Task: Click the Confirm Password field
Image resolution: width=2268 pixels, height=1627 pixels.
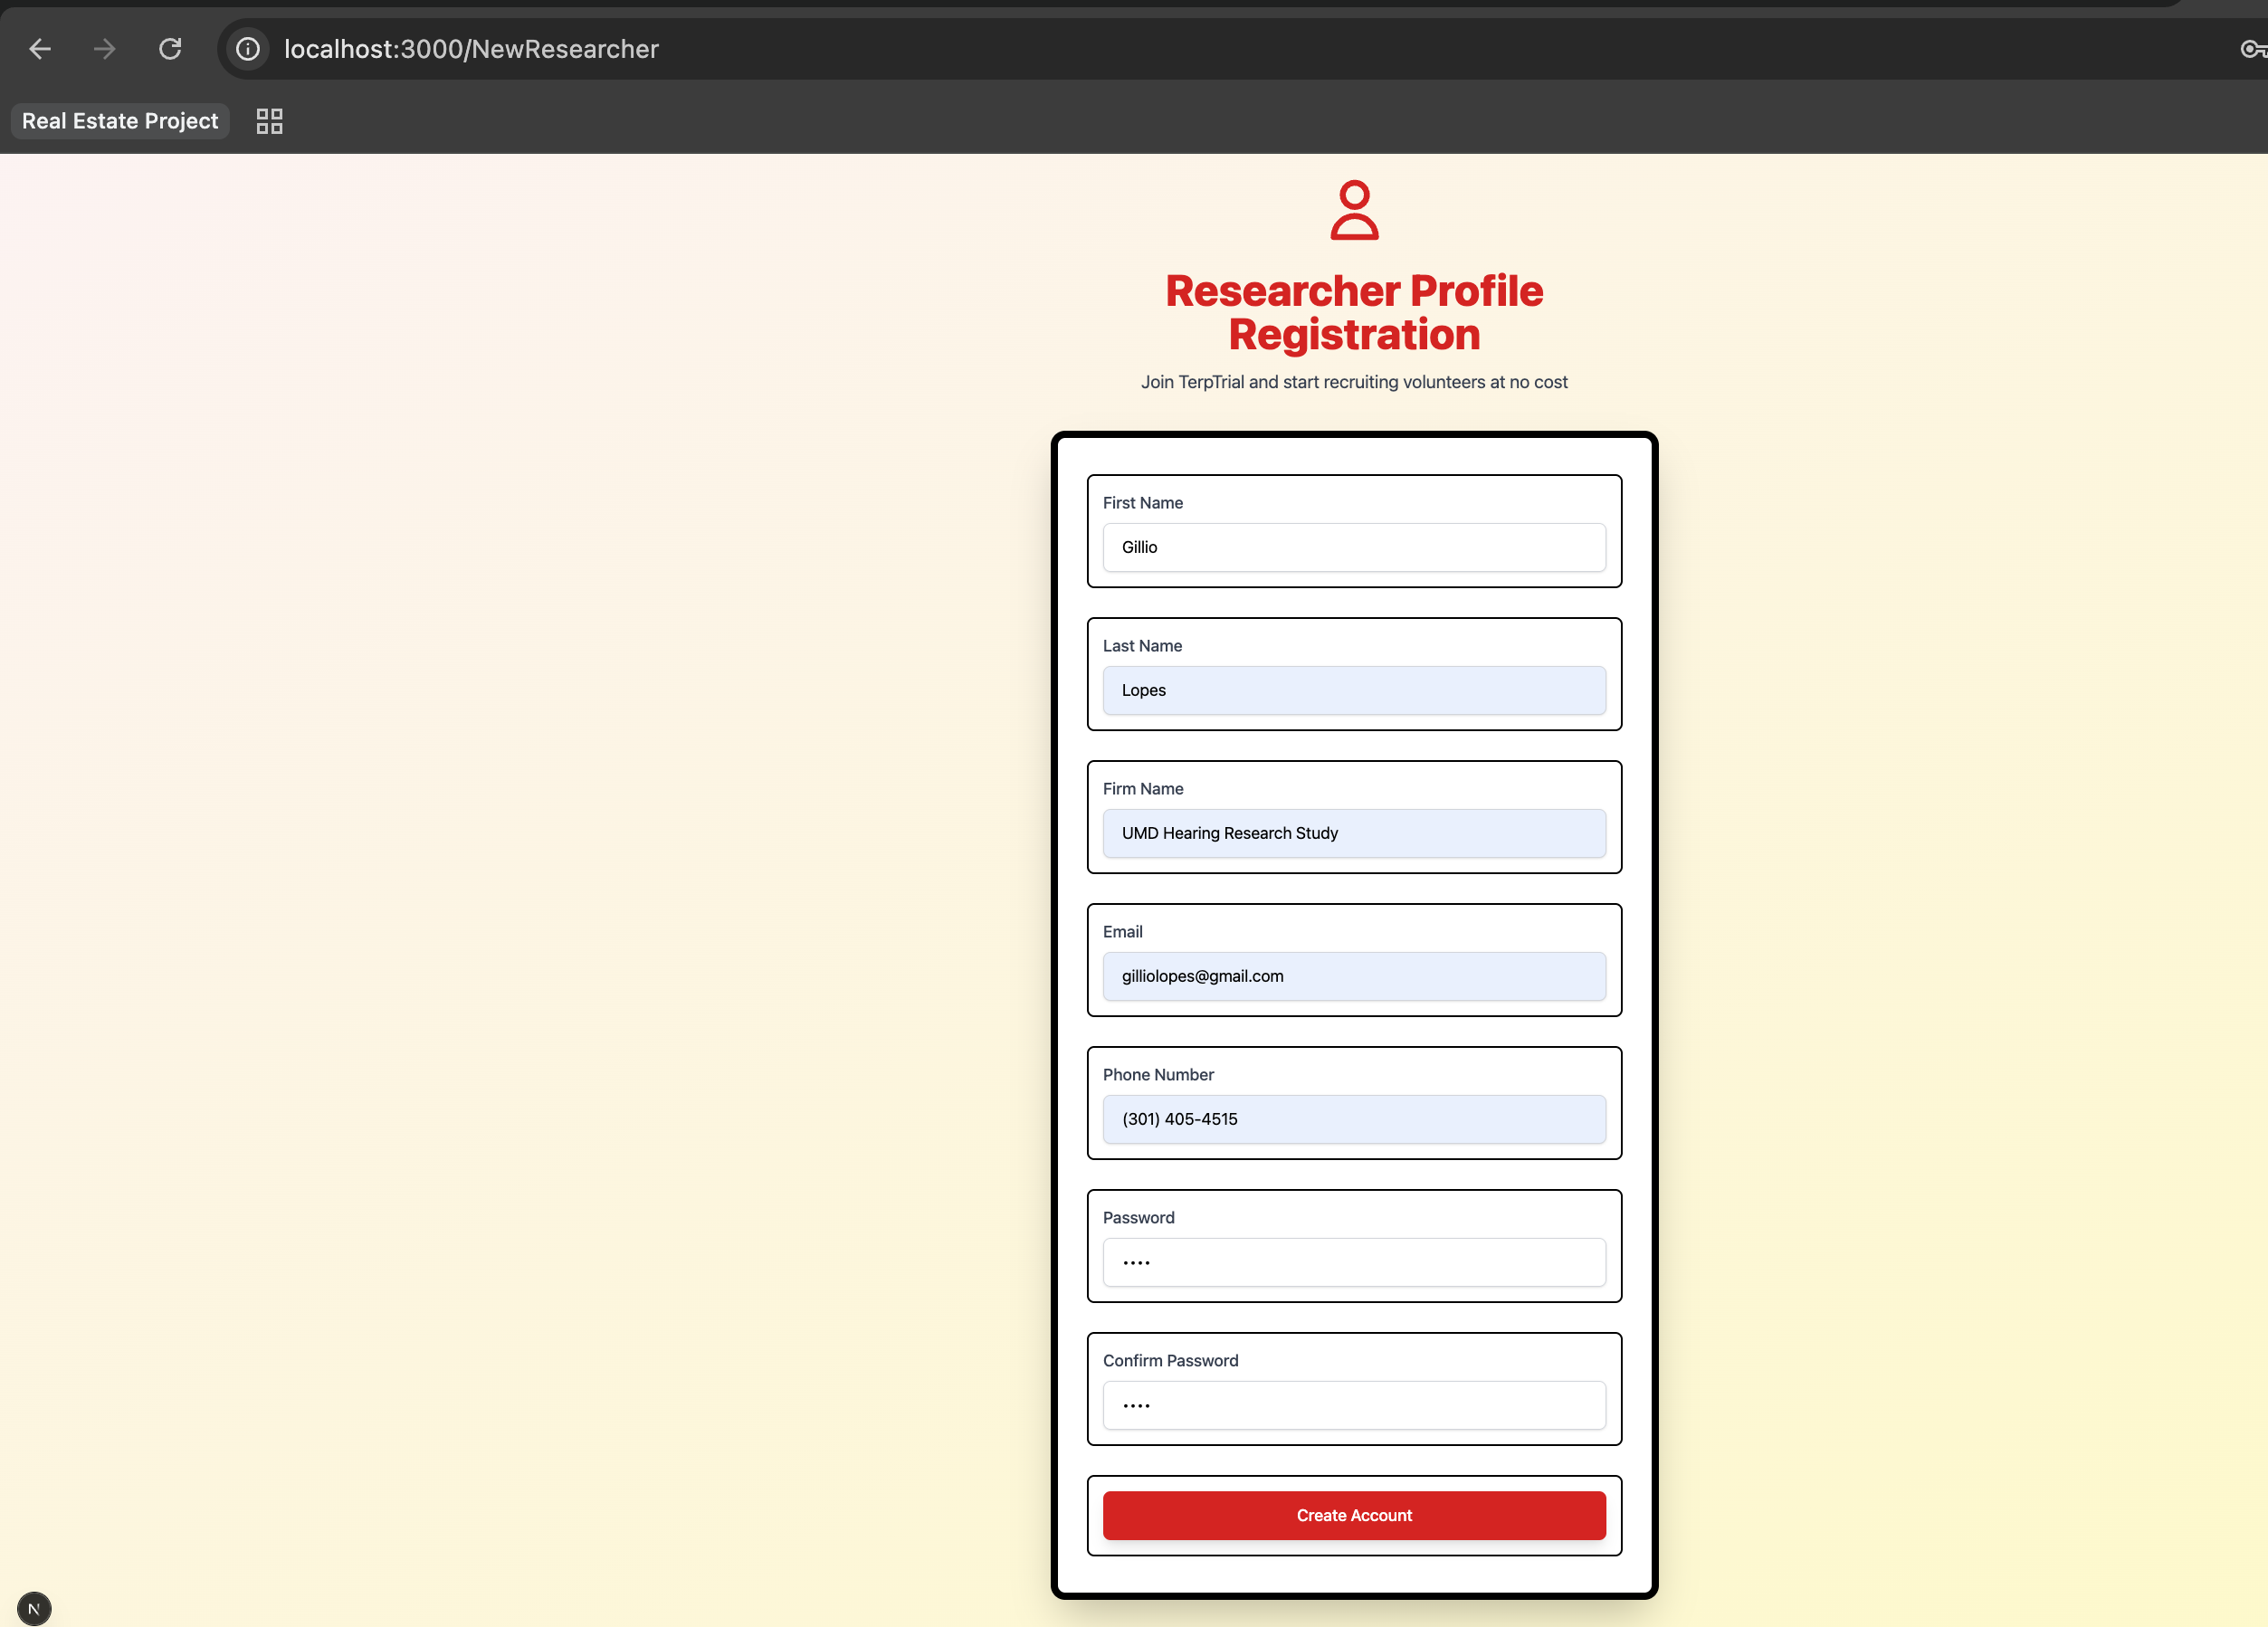Action: tap(1354, 1405)
